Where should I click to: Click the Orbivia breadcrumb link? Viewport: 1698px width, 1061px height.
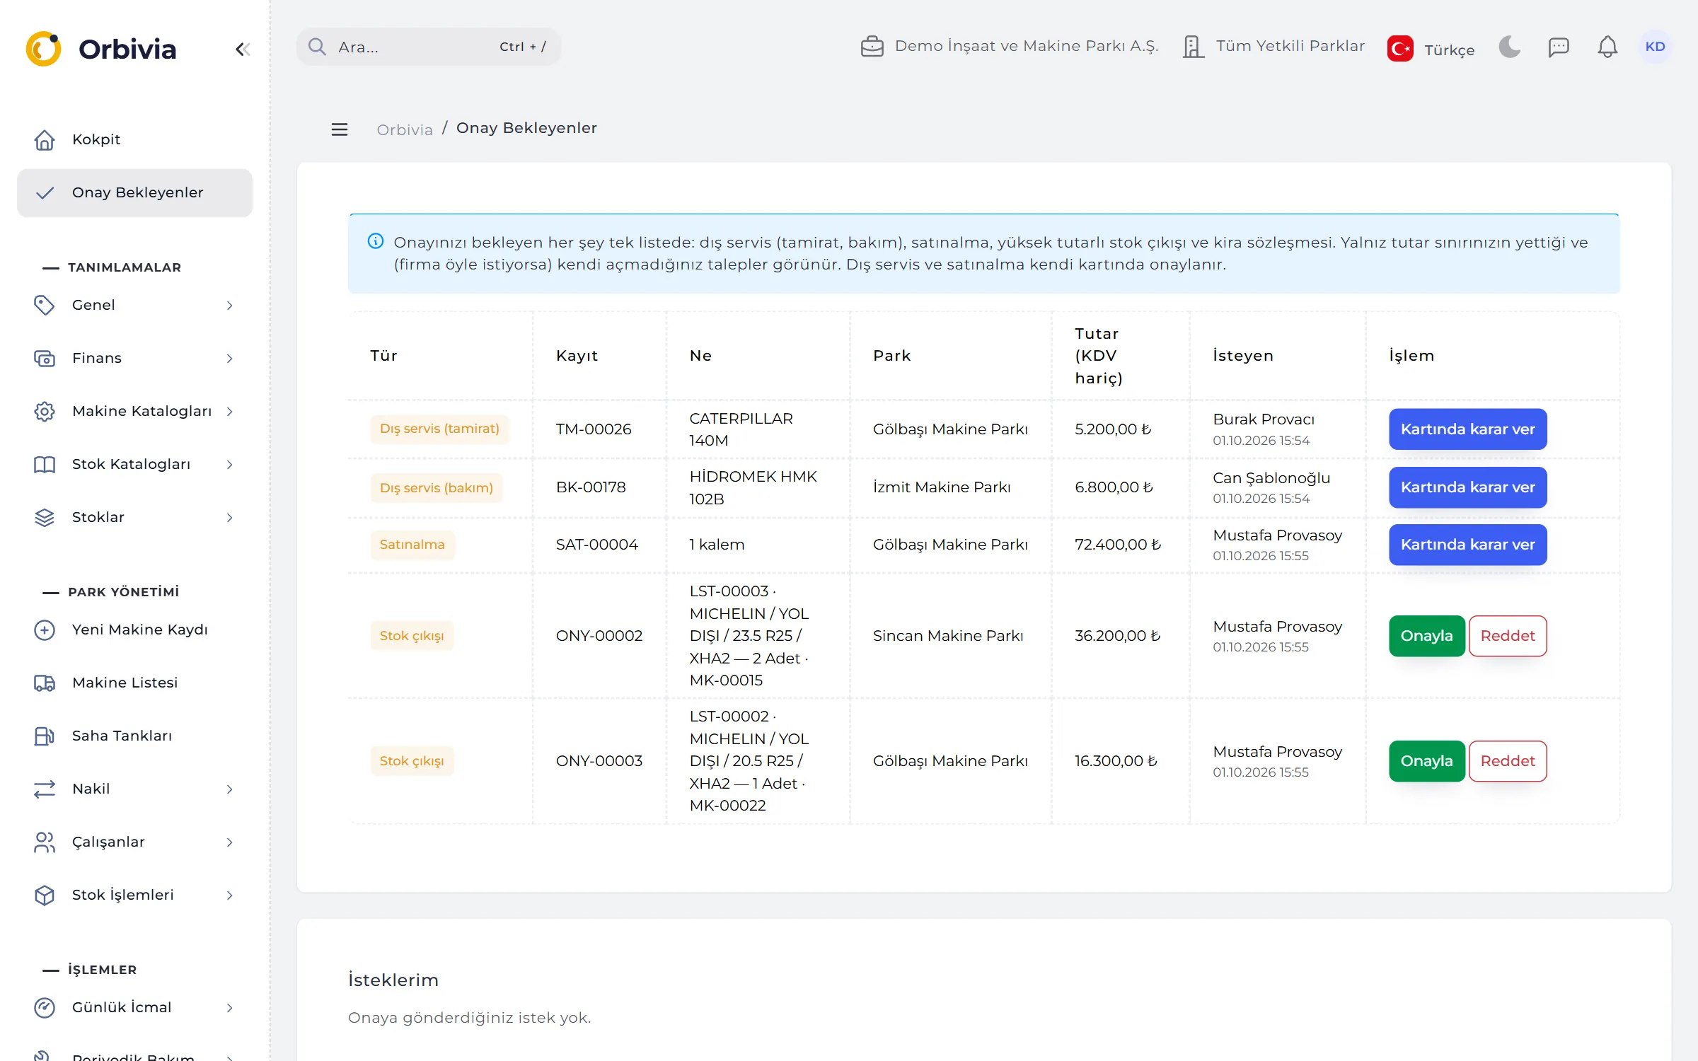[x=404, y=129]
